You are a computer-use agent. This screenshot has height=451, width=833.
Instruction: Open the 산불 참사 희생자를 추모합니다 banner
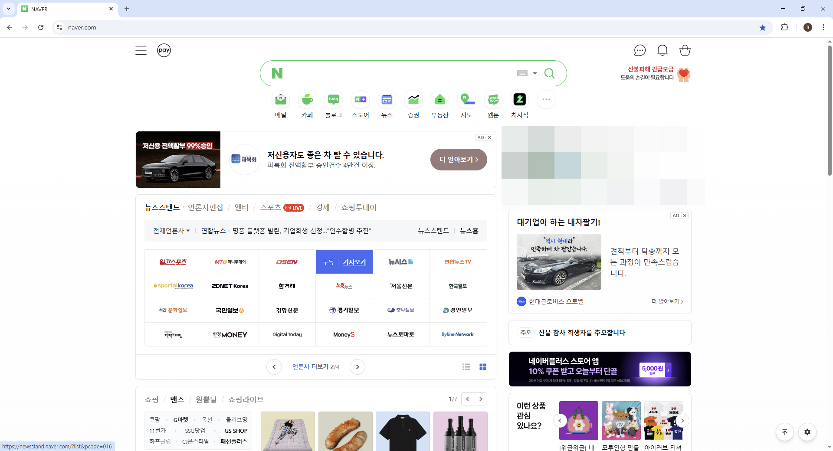coord(600,333)
